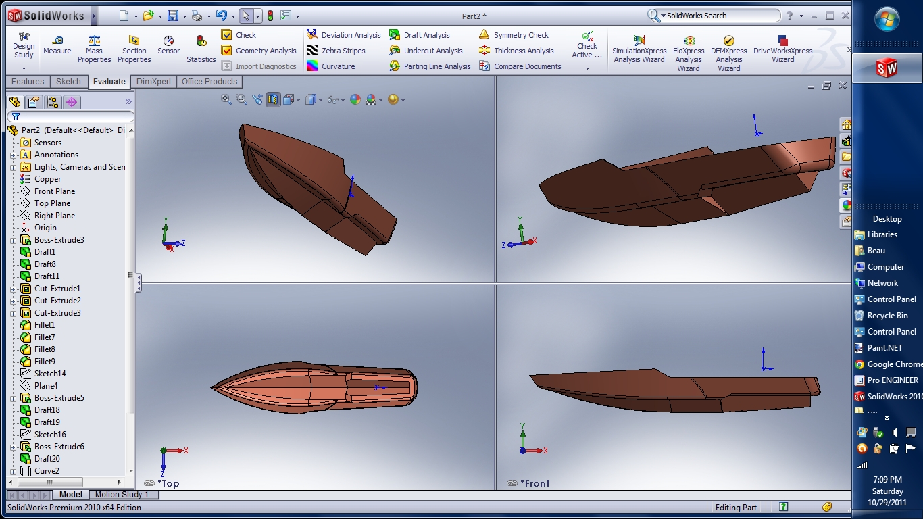Expand the Boss-Extrude3 feature node
The height and width of the screenshot is (519, 923).
(x=13, y=240)
